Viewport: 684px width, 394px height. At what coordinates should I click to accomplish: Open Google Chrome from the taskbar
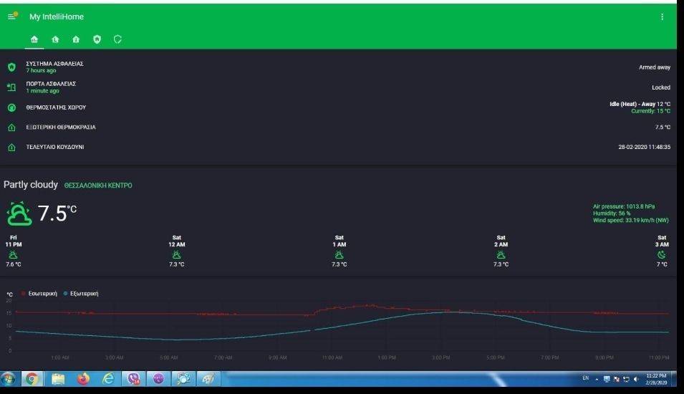[x=33, y=378]
